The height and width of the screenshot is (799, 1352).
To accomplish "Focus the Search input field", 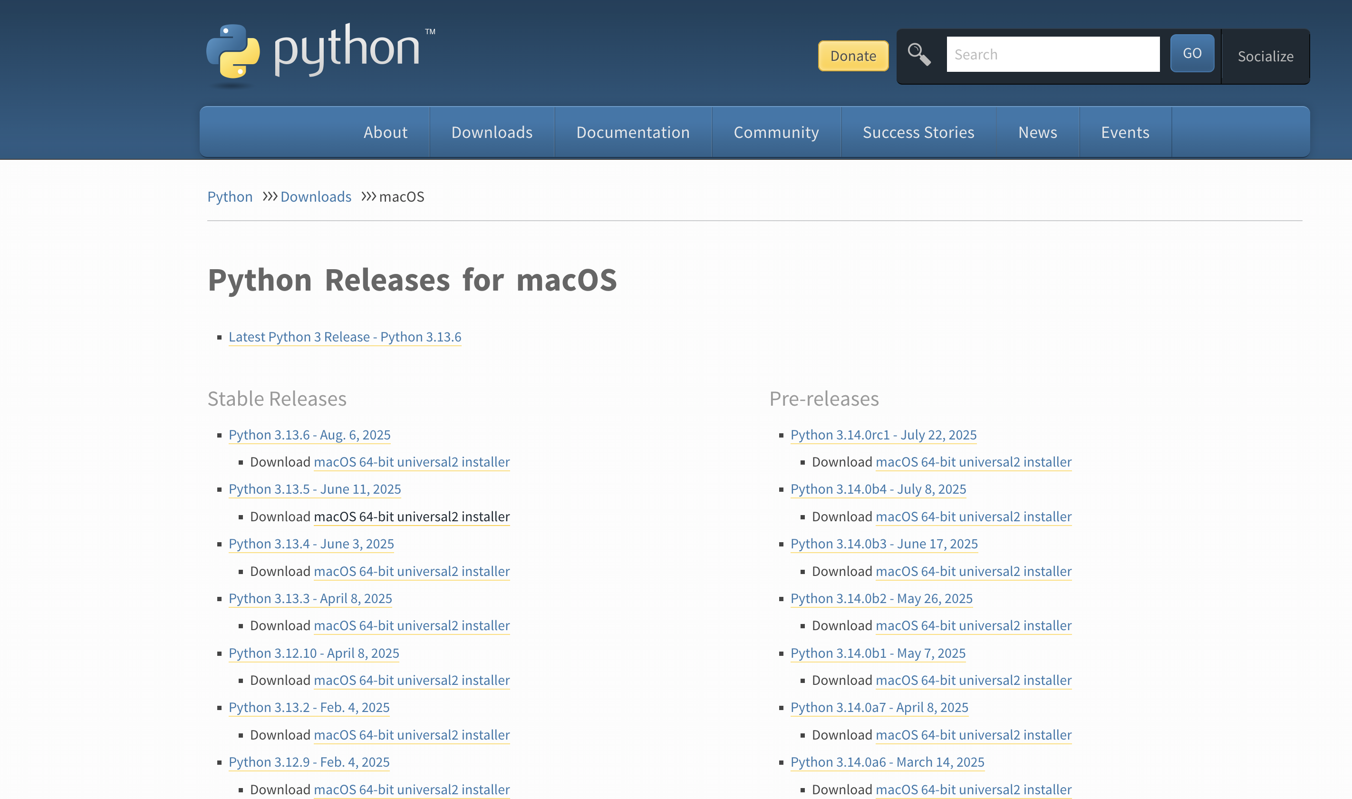I will (1053, 54).
